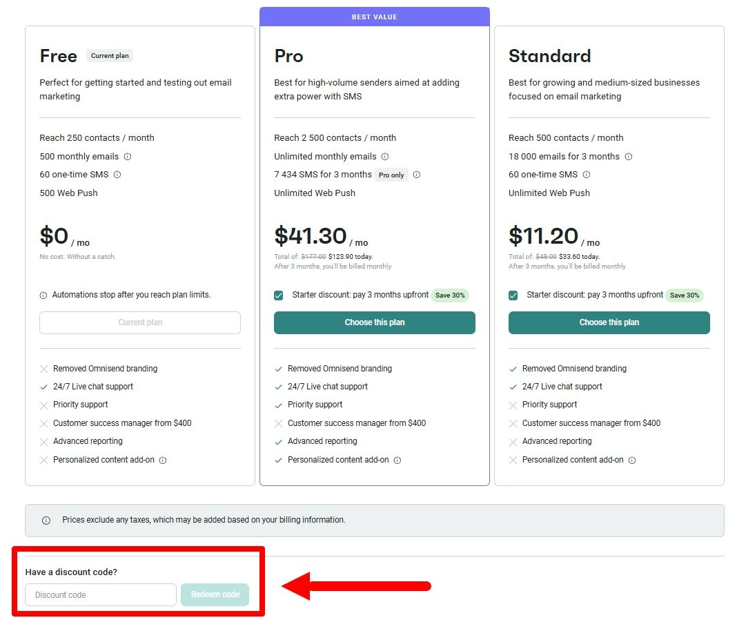
Task: Open info icon for Free Personalized content add-on
Action: pos(163,460)
